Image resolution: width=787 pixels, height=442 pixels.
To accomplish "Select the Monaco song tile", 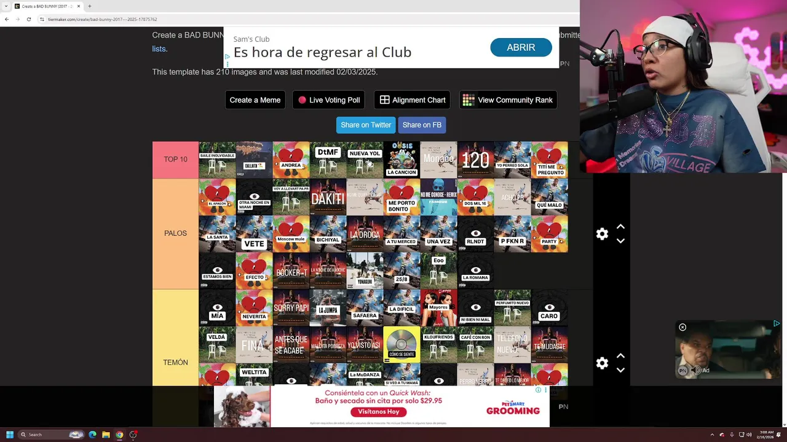I will point(438,160).
